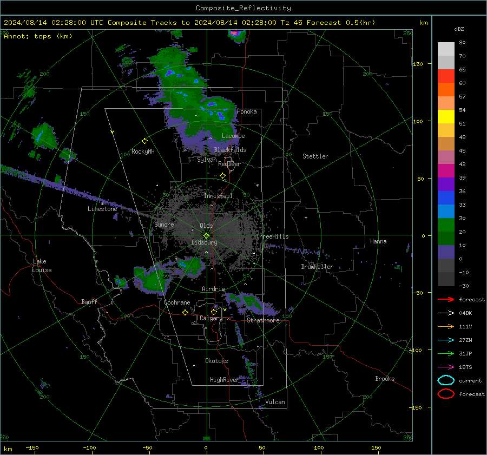Click the Cochrane city label
The image size is (487, 455).
(x=177, y=302)
